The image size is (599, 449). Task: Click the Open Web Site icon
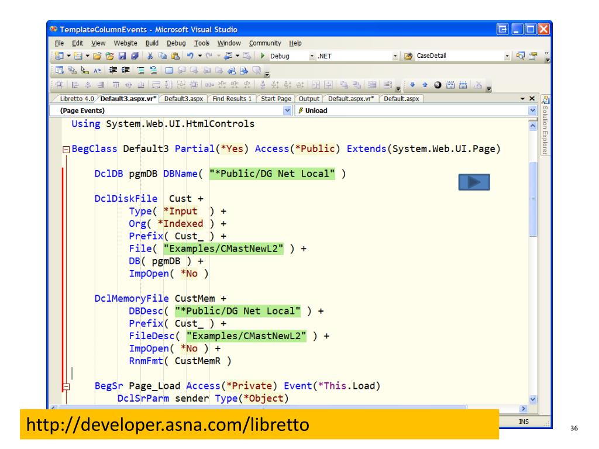(109, 56)
